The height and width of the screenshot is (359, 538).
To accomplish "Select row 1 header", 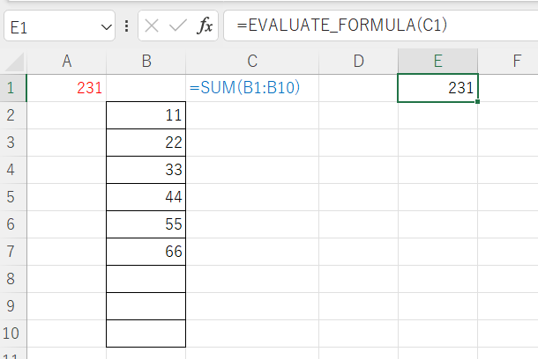I will click(x=13, y=88).
